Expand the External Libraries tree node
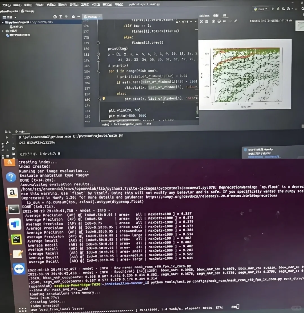304x313 pixels. point(3,31)
